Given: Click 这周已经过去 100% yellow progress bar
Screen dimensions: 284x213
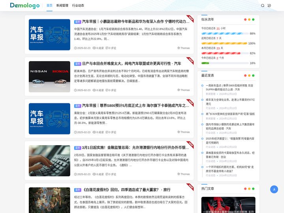Looking at the screenshot, I should [224, 43].
